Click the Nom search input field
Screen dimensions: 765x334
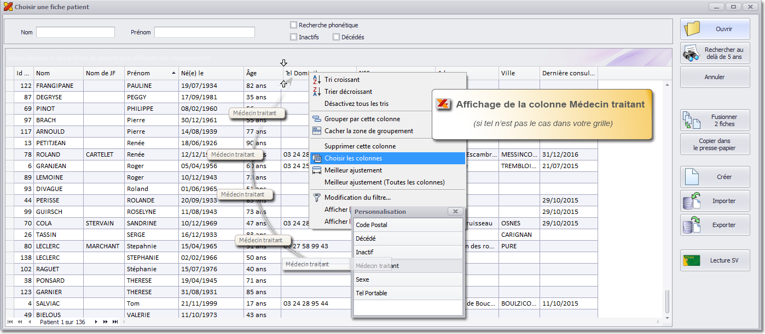click(76, 32)
